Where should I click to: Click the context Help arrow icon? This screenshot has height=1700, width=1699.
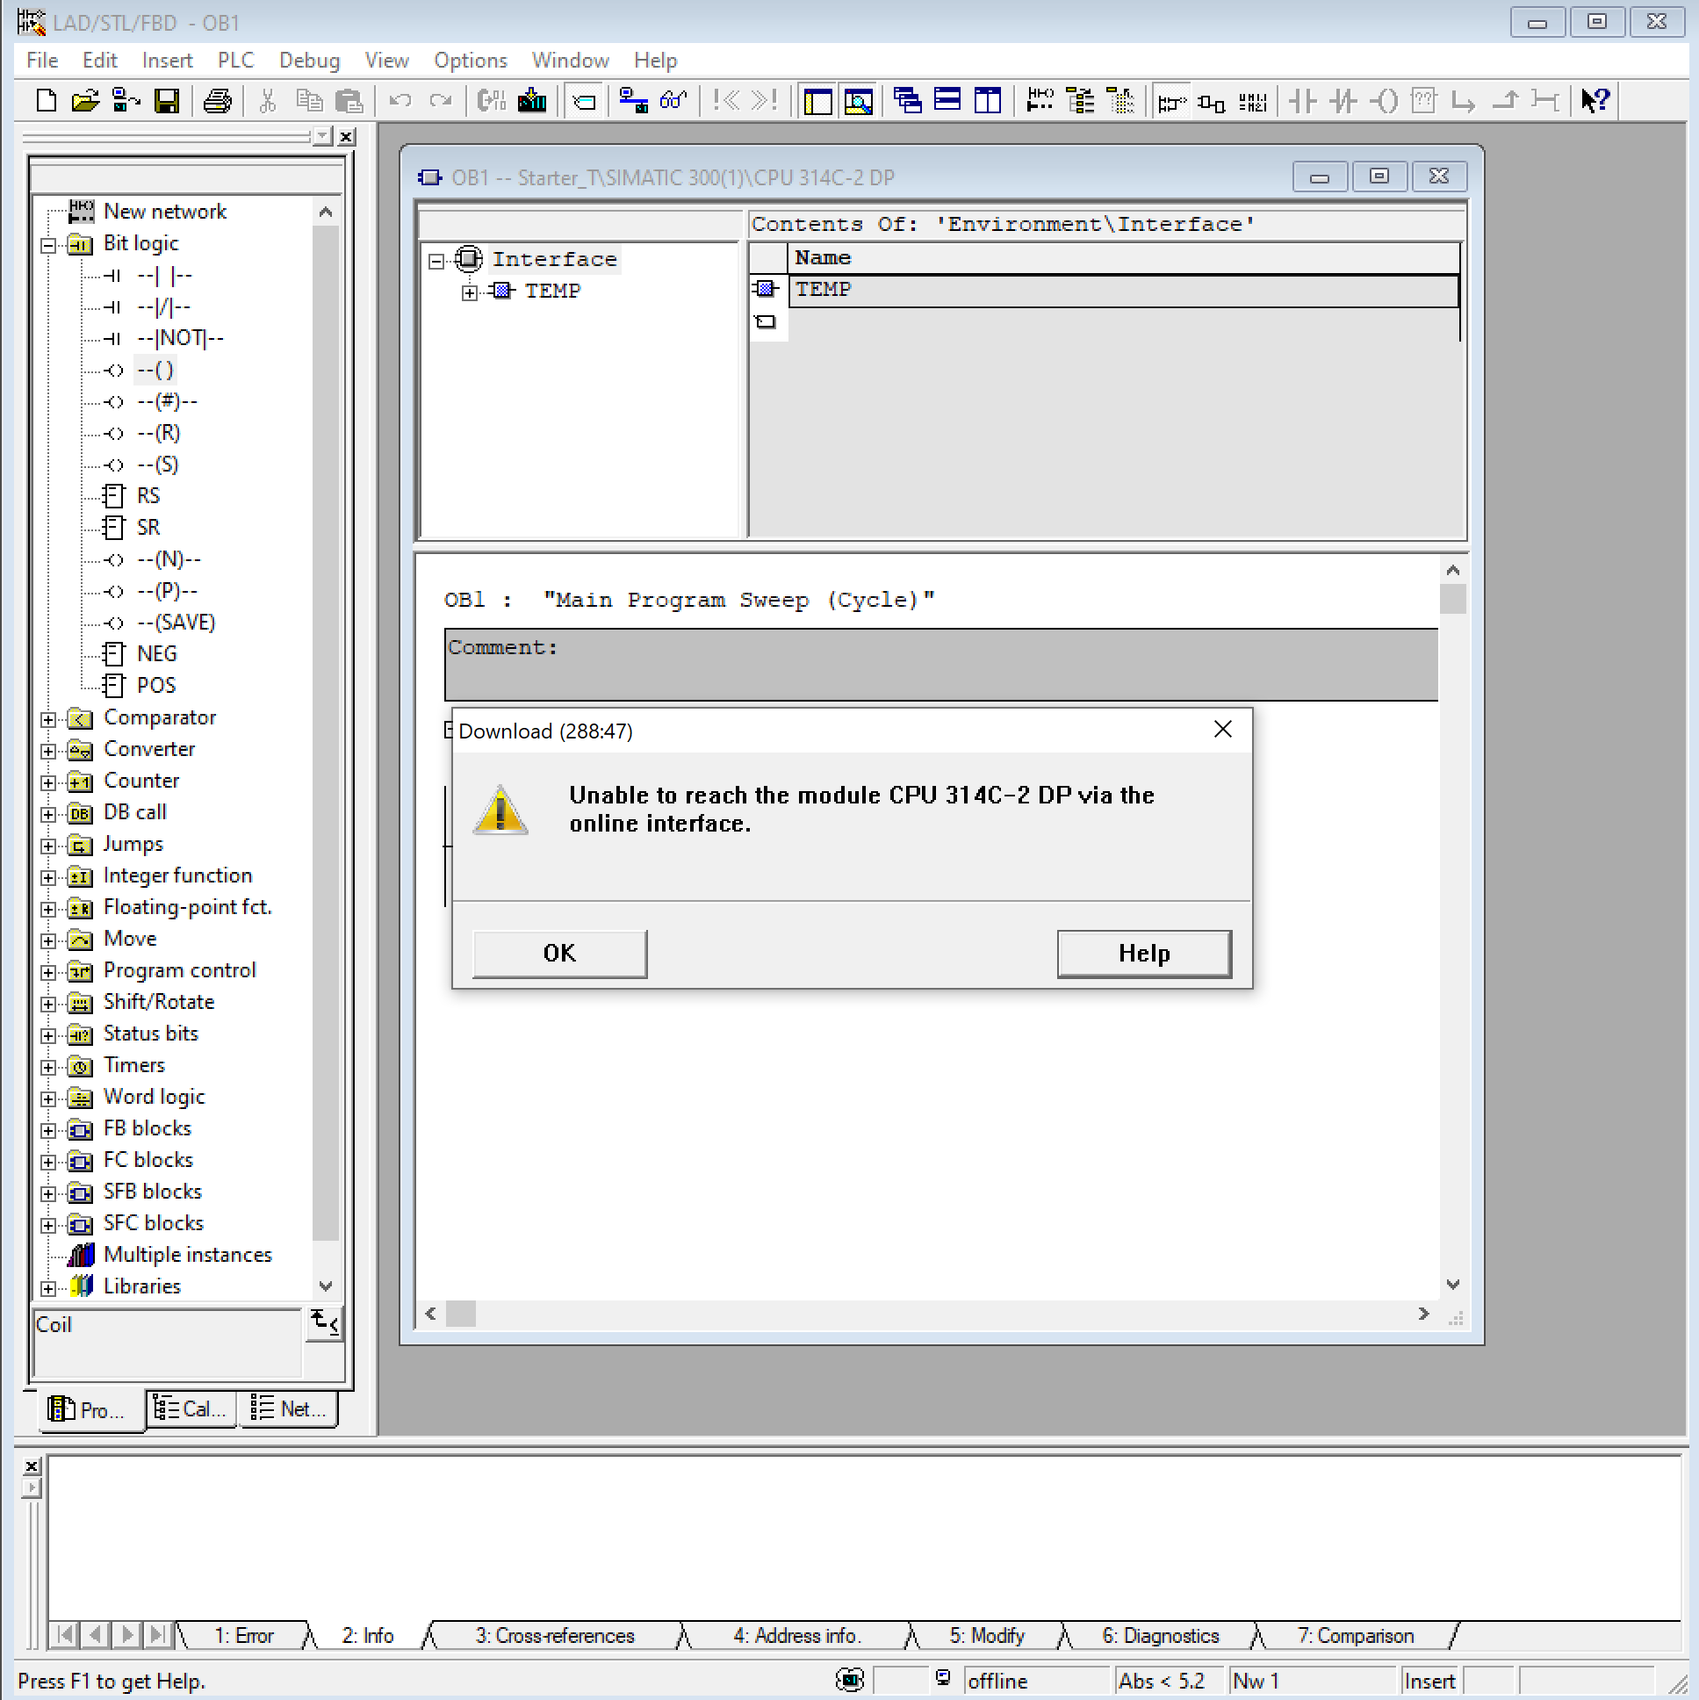(x=1595, y=101)
